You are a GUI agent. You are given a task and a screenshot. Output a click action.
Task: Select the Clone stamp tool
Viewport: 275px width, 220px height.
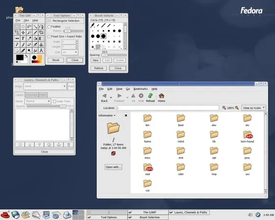41,44
